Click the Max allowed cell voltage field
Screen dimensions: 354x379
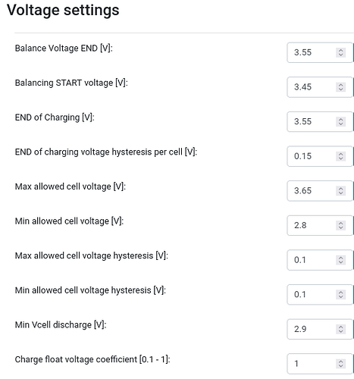click(320, 191)
